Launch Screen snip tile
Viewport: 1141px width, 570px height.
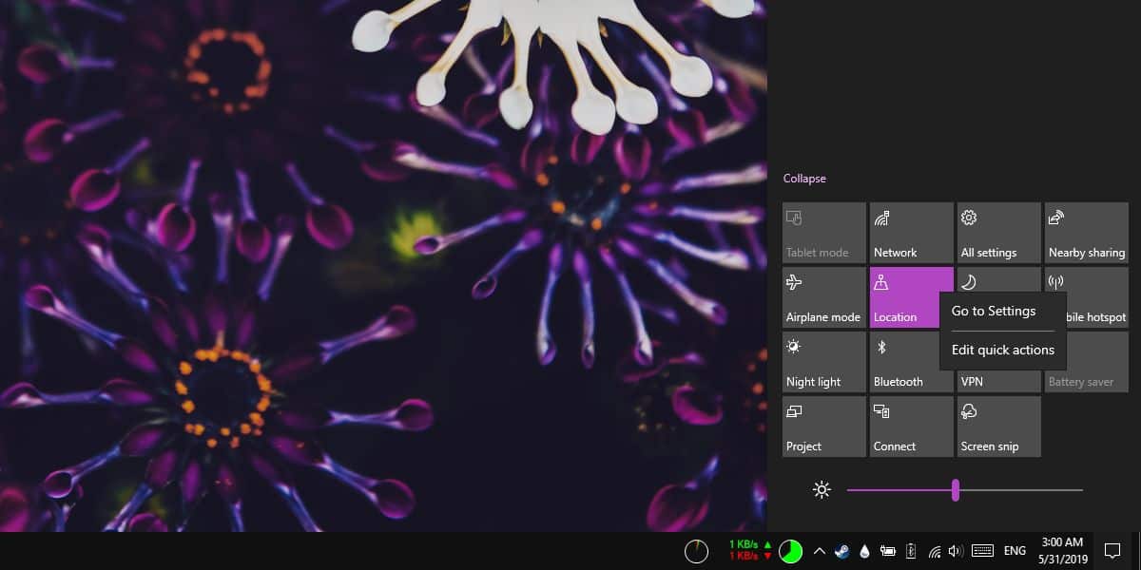[999, 427]
